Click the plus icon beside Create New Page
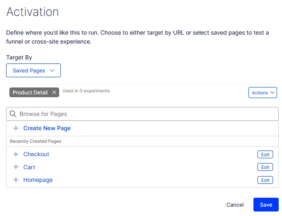The image size is (282, 216). [x=16, y=128]
